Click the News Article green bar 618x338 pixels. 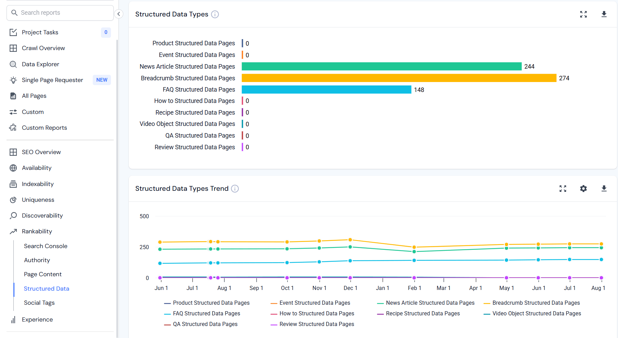382,66
